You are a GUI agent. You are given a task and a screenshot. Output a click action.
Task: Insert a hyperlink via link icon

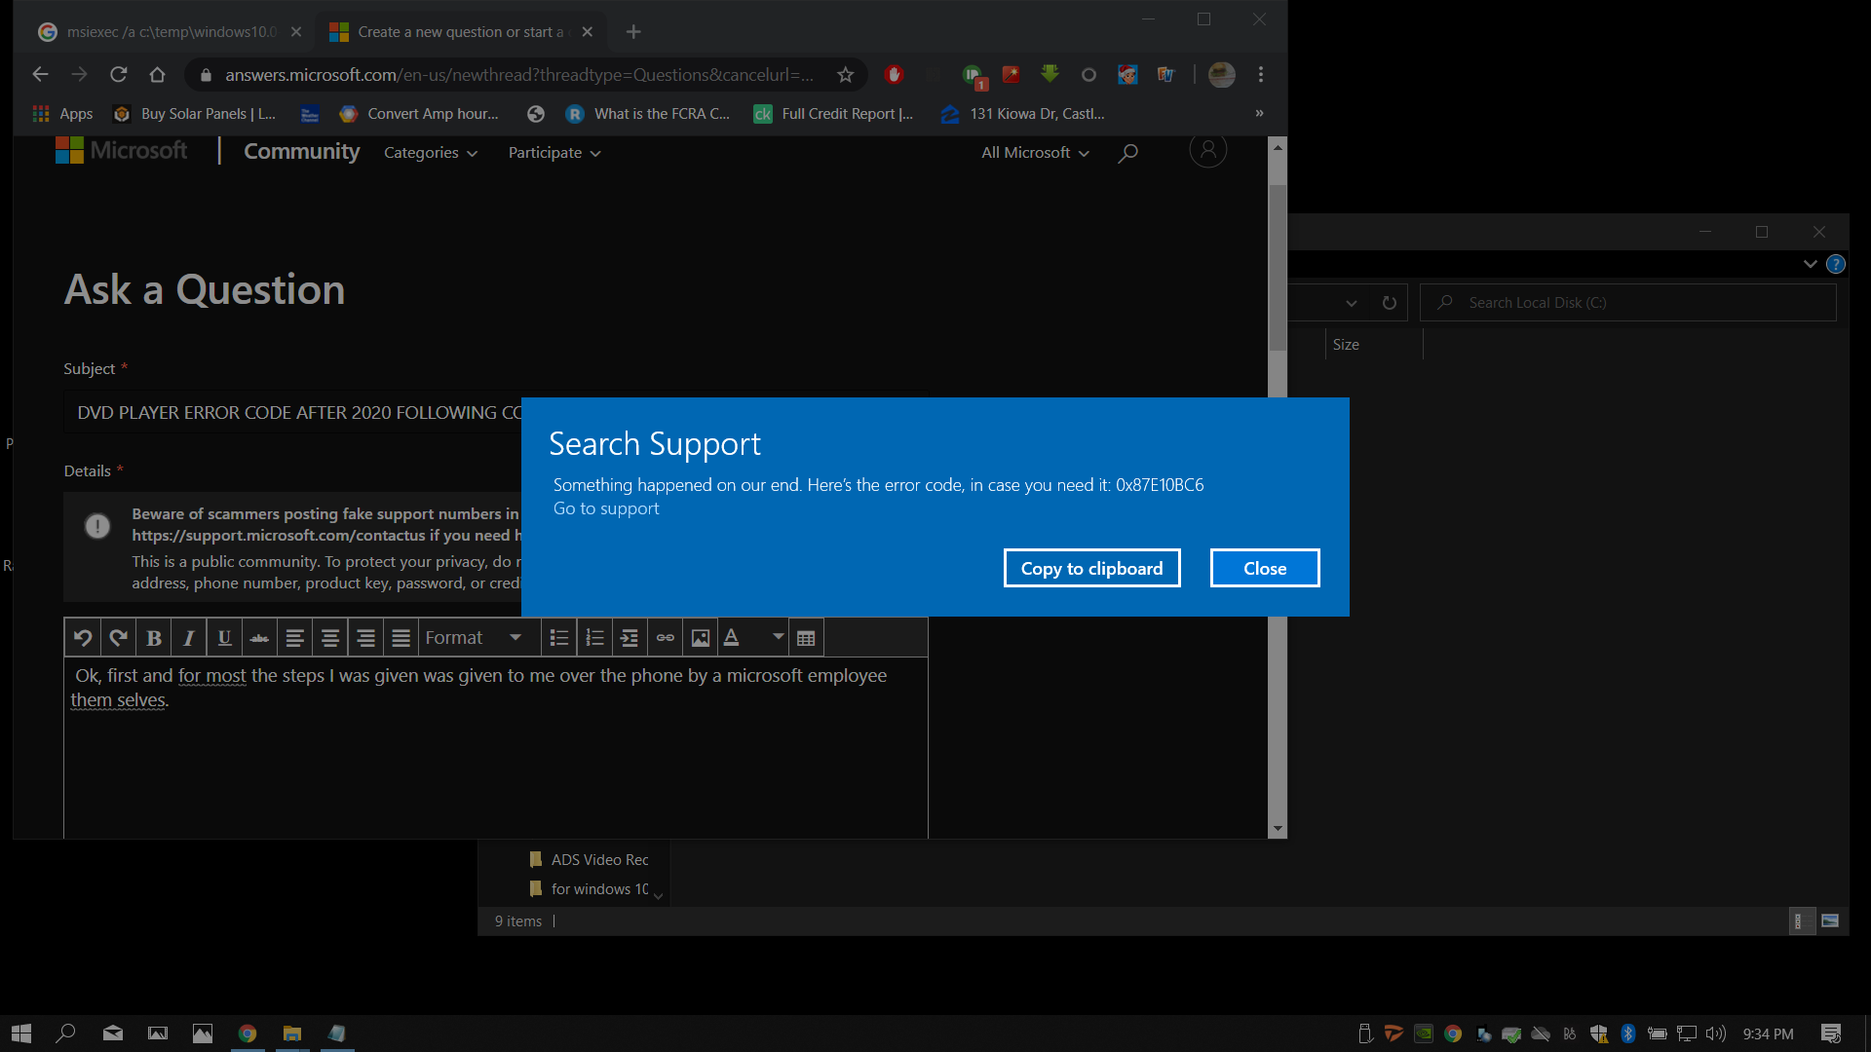666,638
